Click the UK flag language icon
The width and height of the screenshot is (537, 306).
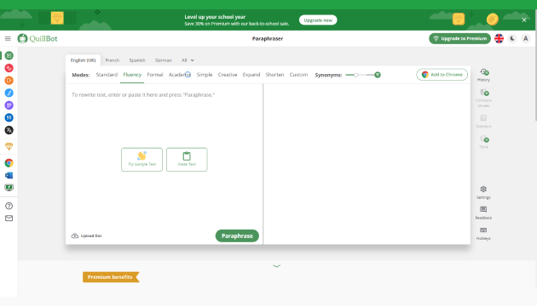pyautogui.click(x=499, y=38)
